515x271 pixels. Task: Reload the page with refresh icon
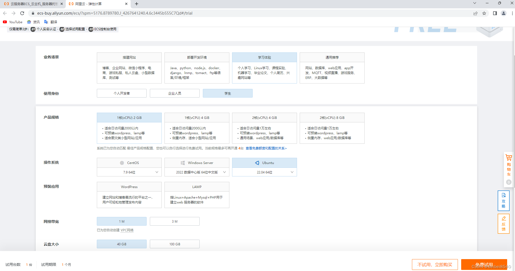tap(22, 13)
